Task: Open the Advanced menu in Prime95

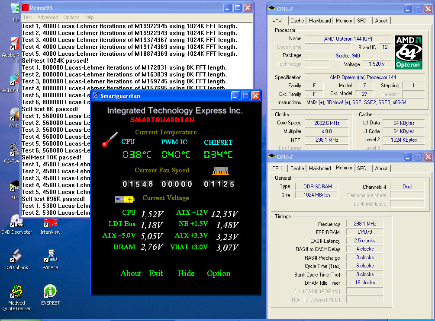Action: click(x=48, y=17)
